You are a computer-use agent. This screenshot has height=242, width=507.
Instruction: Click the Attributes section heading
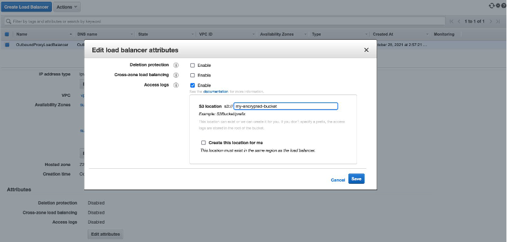click(x=19, y=190)
